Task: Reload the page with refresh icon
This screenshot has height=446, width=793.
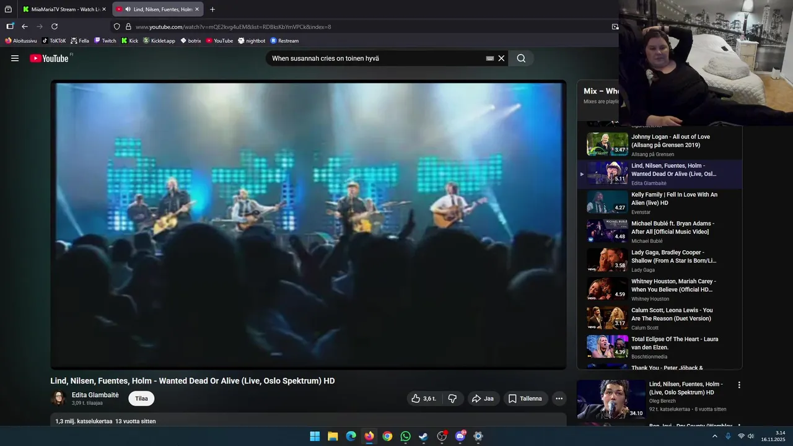Action: (55, 27)
